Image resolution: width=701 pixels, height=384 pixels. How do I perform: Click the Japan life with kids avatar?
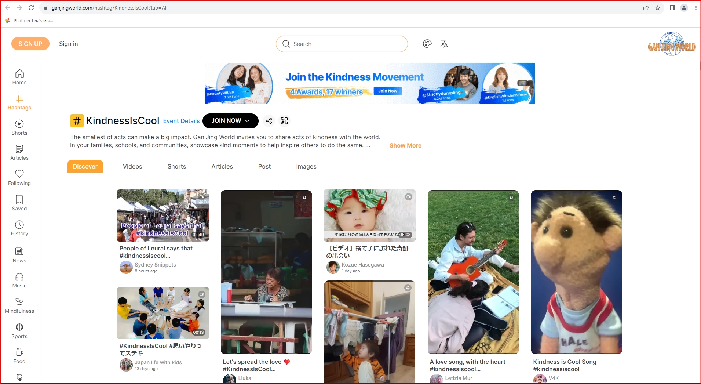click(126, 365)
